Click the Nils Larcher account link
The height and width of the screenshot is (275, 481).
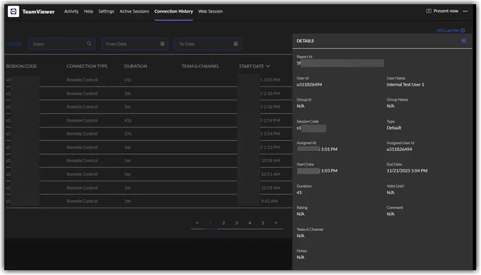pos(451,30)
